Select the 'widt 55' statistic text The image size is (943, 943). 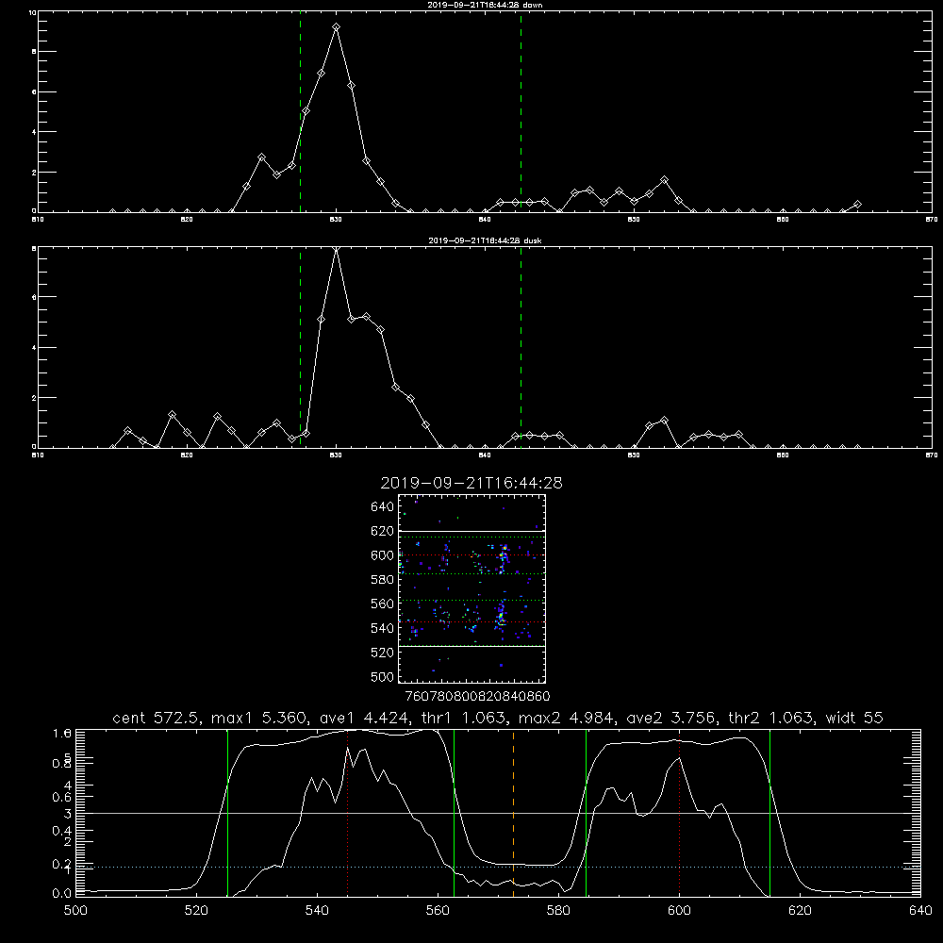pyautogui.click(x=854, y=718)
